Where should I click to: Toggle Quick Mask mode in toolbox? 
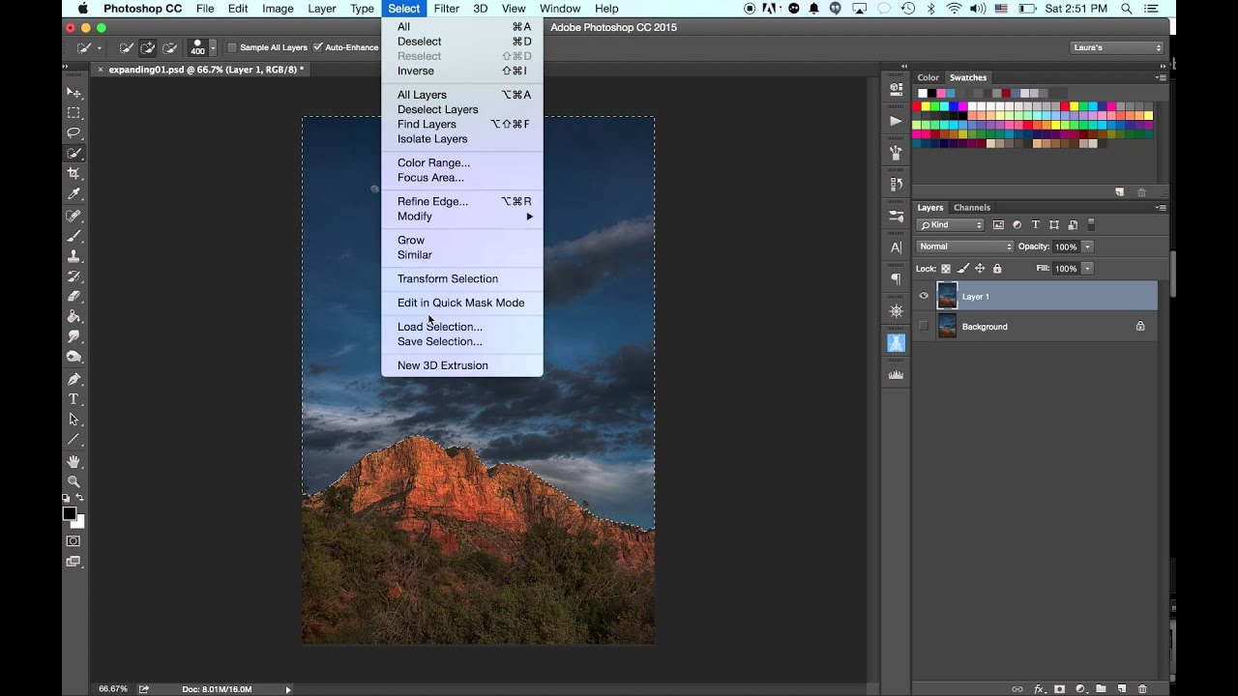point(74,541)
